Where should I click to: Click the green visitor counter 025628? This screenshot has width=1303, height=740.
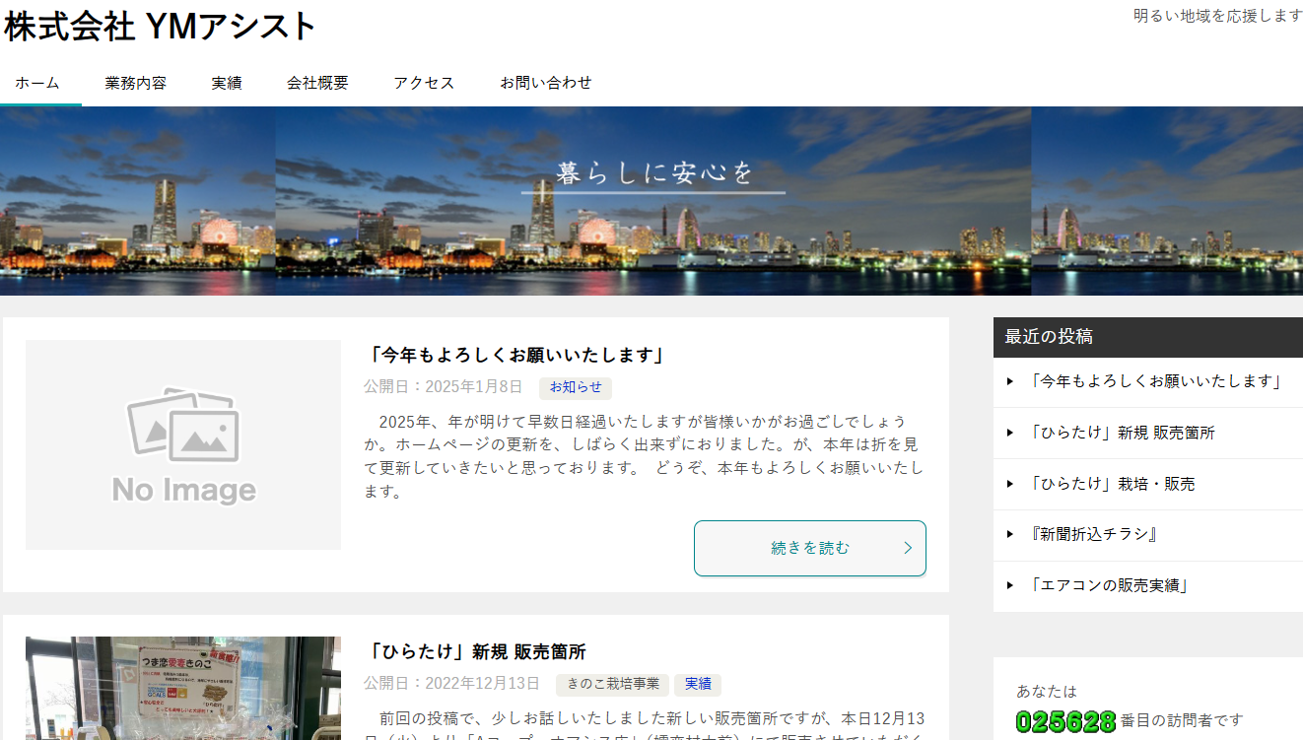point(1065,722)
